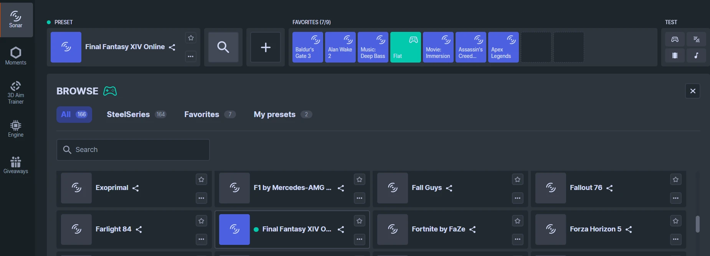This screenshot has height=256, width=710.
Task: Switch to the SteelSeries presets tab
Action: click(x=136, y=114)
